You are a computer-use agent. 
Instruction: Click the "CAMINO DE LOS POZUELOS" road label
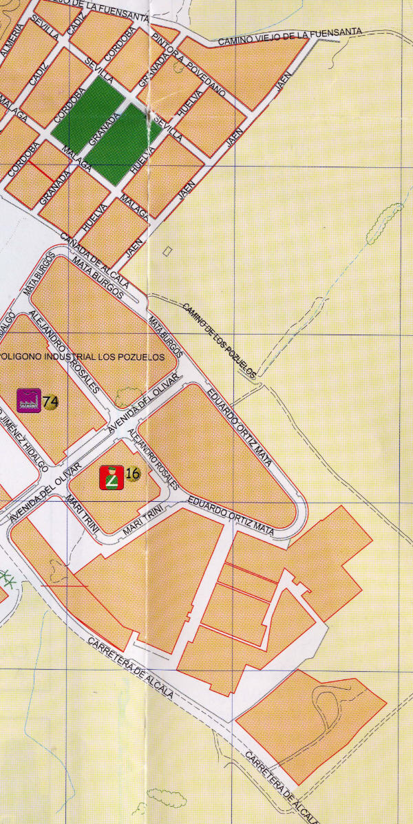(x=220, y=341)
